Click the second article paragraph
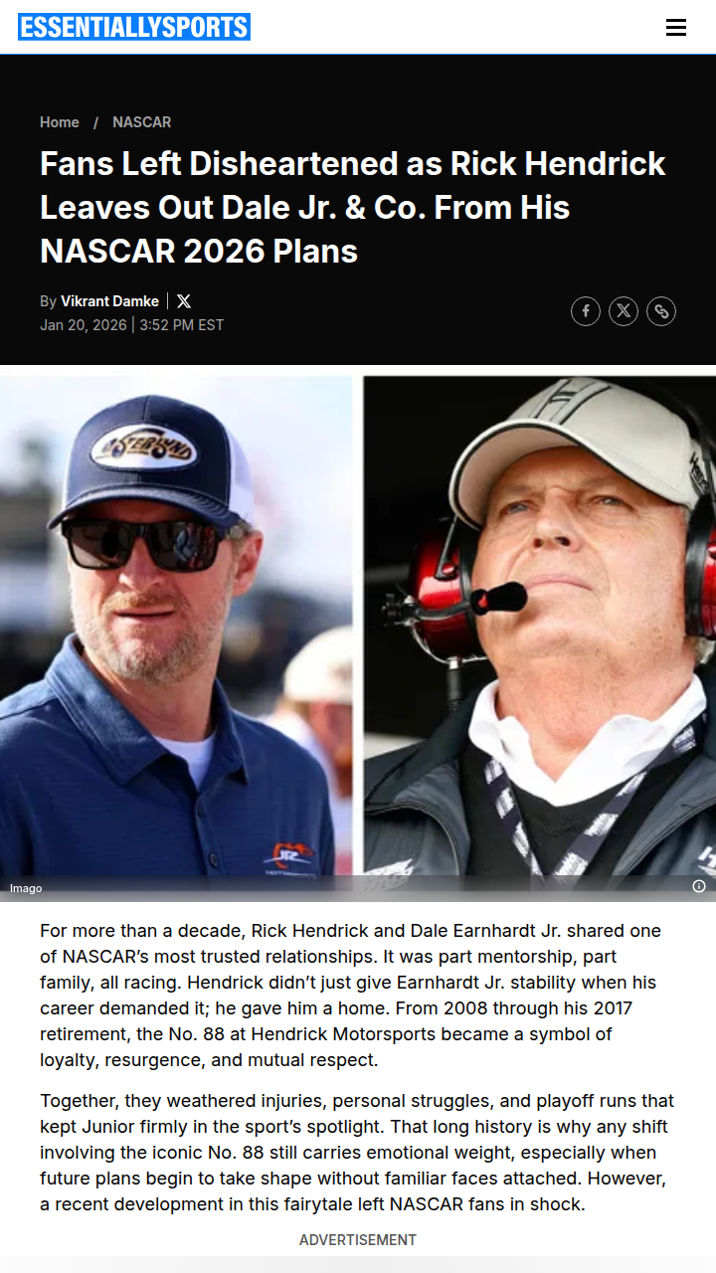The width and height of the screenshot is (716, 1273). click(357, 1153)
